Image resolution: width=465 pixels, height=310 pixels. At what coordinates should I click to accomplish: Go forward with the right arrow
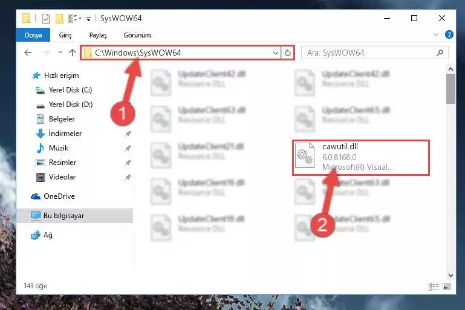(46, 53)
